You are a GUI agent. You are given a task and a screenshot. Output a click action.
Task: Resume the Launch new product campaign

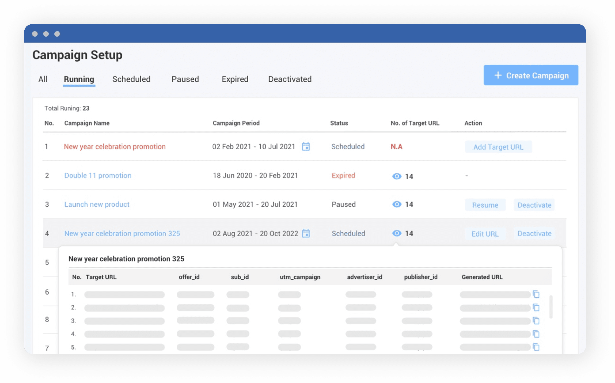coord(485,205)
